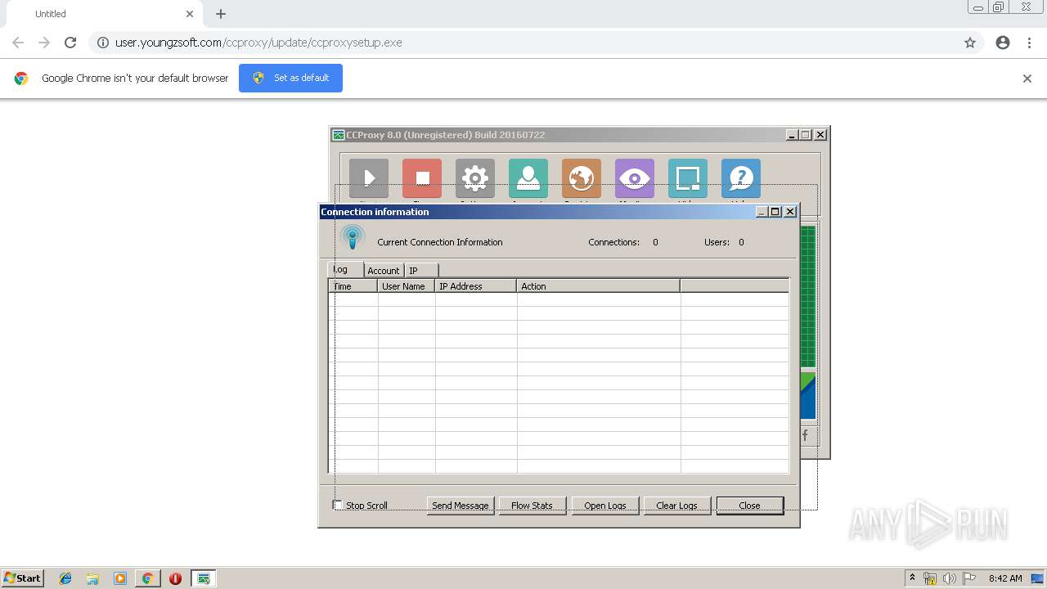Go forward in Chrome
The height and width of the screenshot is (589, 1047).
pos(44,43)
